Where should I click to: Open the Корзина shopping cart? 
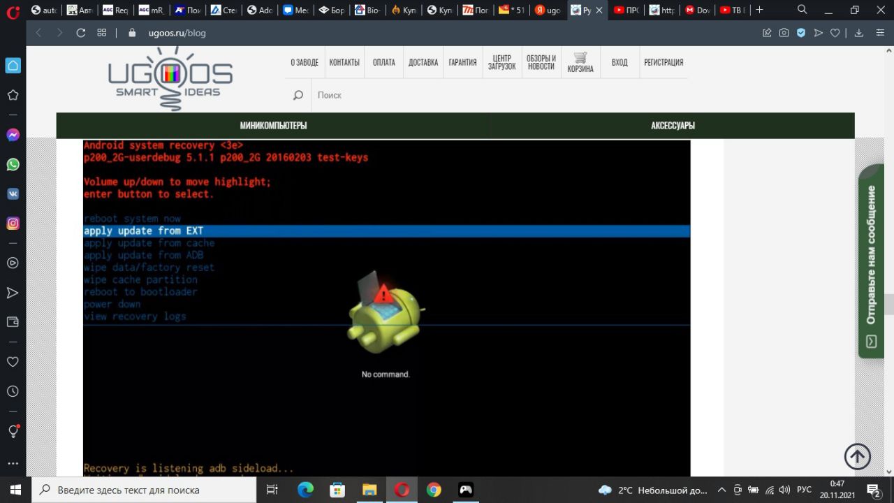click(x=580, y=62)
